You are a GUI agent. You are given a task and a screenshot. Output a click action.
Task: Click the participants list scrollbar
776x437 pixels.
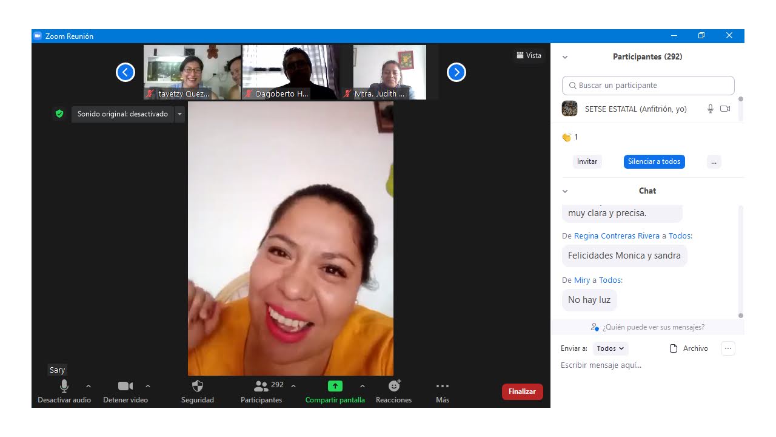(741, 109)
